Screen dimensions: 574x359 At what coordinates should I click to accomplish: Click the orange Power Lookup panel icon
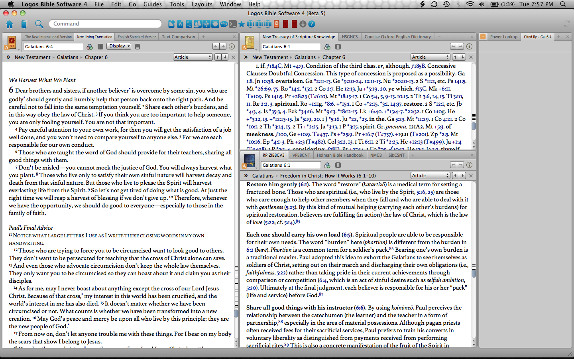(x=483, y=37)
